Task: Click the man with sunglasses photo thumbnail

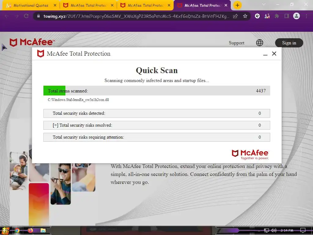Action: pos(61,184)
